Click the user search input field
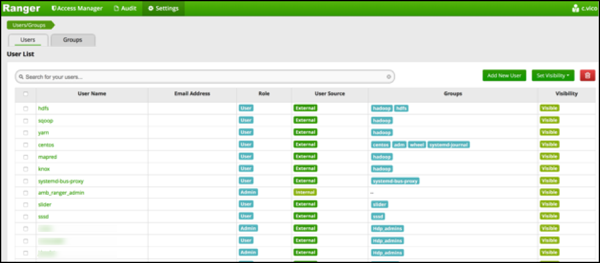The image size is (600, 263). click(x=201, y=77)
